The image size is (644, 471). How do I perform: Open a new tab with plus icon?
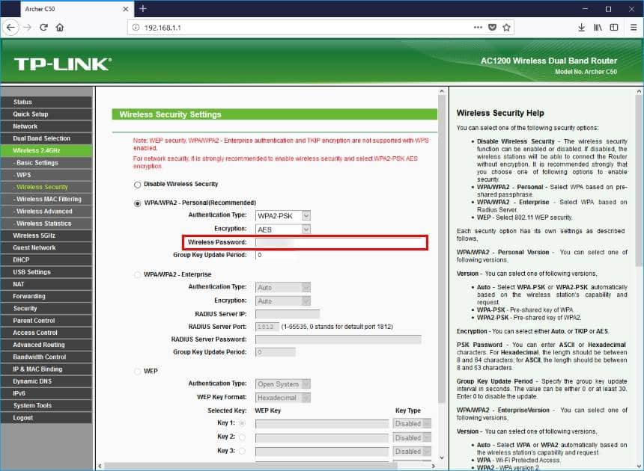(143, 8)
